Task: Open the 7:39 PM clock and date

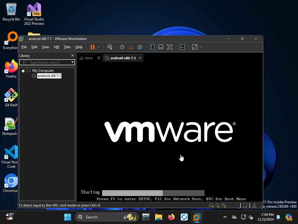Action: 265,217
